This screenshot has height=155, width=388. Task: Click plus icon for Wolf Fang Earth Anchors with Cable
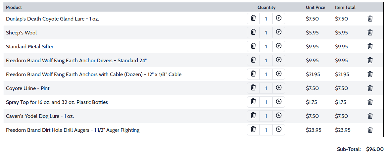pyautogui.click(x=279, y=74)
